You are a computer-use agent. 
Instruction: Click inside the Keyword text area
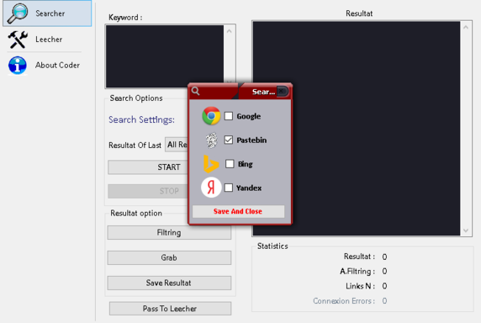165,56
